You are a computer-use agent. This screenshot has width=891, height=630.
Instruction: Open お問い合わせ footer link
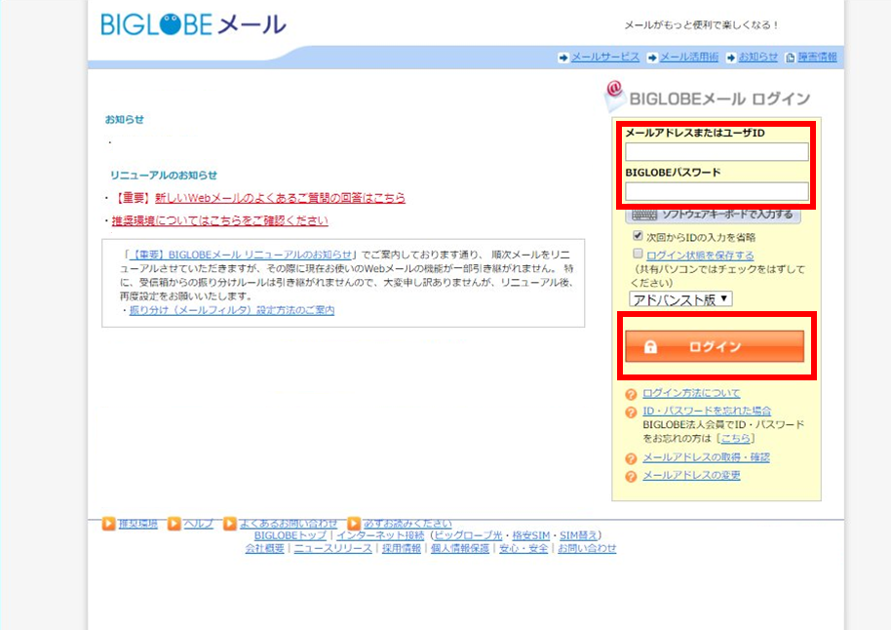[587, 549]
